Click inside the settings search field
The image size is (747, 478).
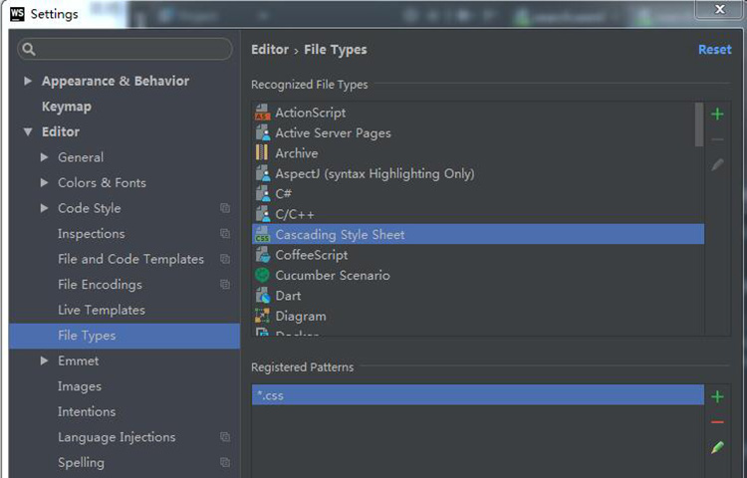point(124,49)
